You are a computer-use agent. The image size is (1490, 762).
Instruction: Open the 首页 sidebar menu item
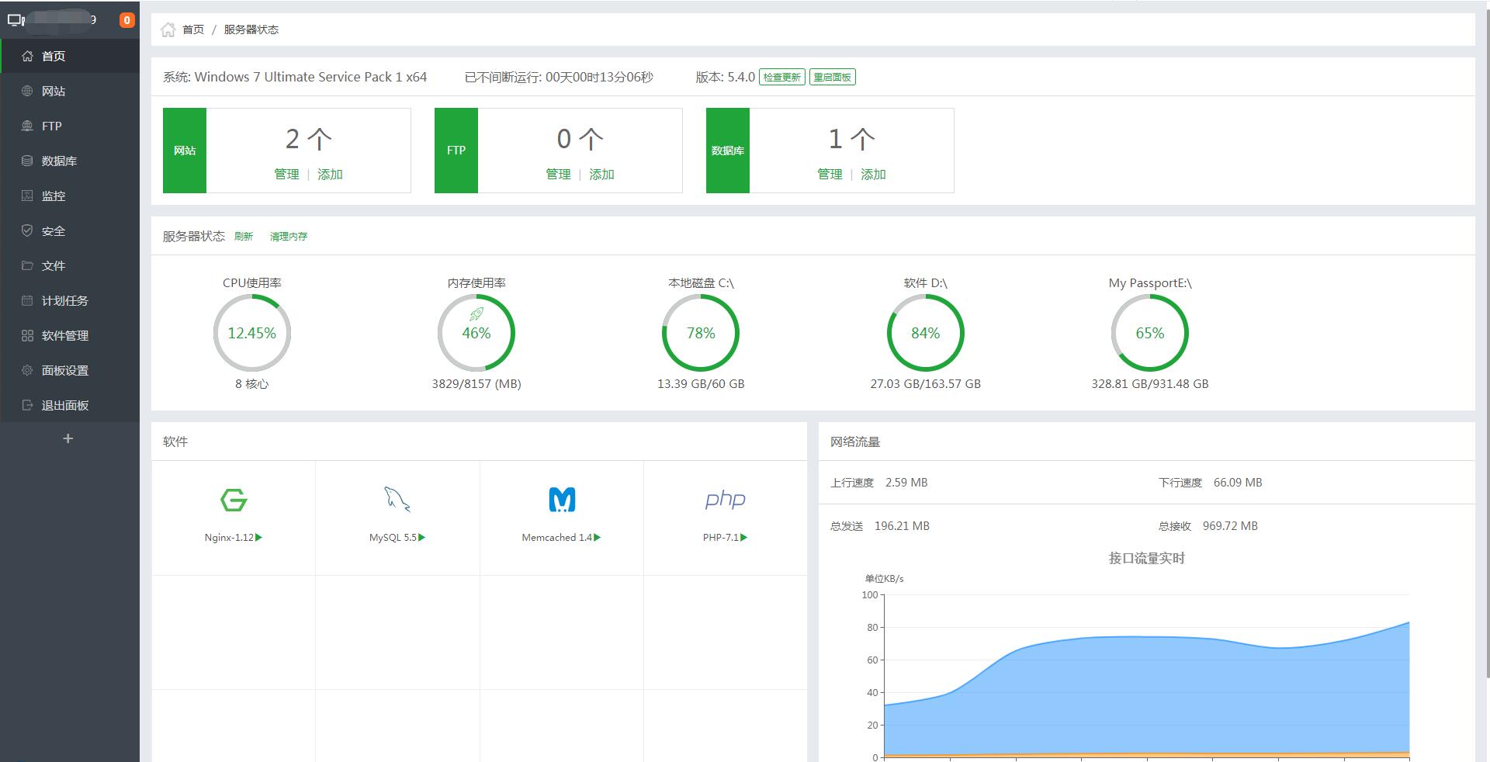70,56
